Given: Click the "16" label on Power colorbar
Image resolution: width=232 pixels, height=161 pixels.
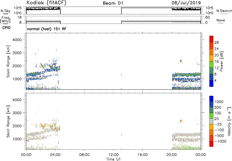Looking at the screenshot, I should click(216, 62).
